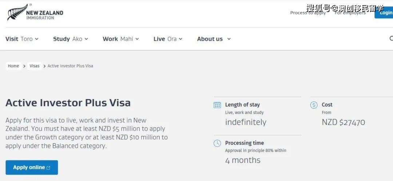Viewport: 393px width, 181px height.
Task: Expand the Work Mahi dropdown menu
Action: coord(121,39)
